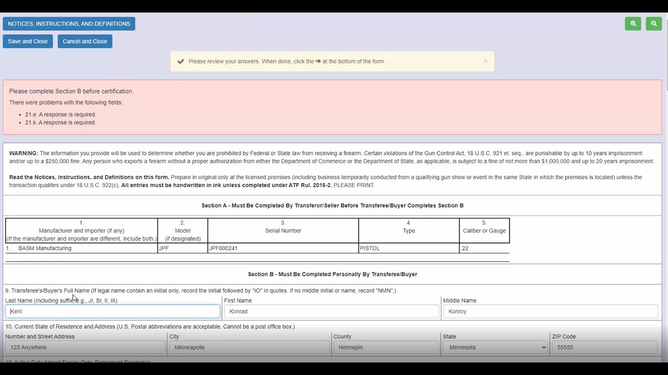Click the 'Serial Number' column header
Image resolution: width=668 pixels, height=375 pixels.
(x=283, y=231)
